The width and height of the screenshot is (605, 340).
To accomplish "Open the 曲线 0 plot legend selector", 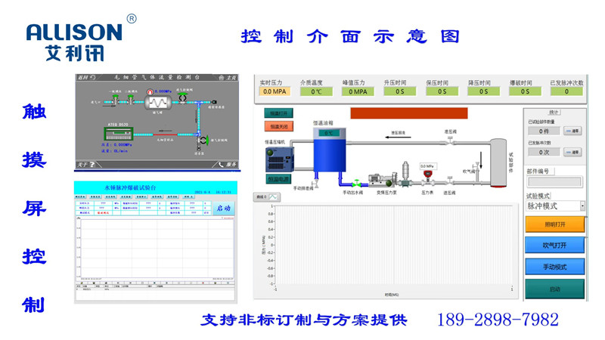I will tap(268, 197).
